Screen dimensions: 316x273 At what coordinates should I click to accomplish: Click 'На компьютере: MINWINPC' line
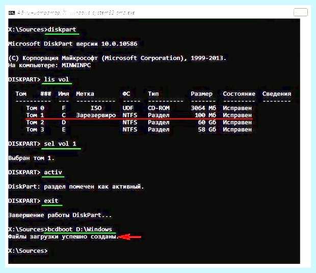click(x=49, y=66)
